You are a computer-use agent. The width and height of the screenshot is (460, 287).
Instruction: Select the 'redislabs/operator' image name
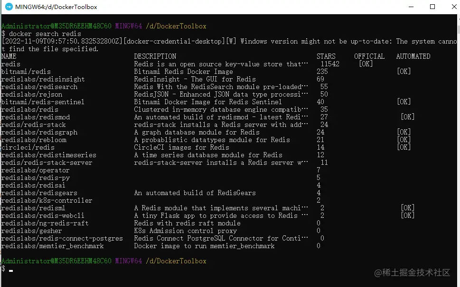click(x=35, y=170)
